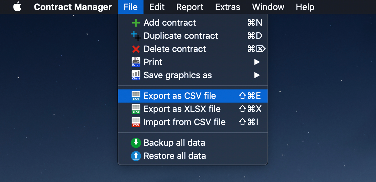
Task: Open the Edit menu
Action: pos(157,7)
